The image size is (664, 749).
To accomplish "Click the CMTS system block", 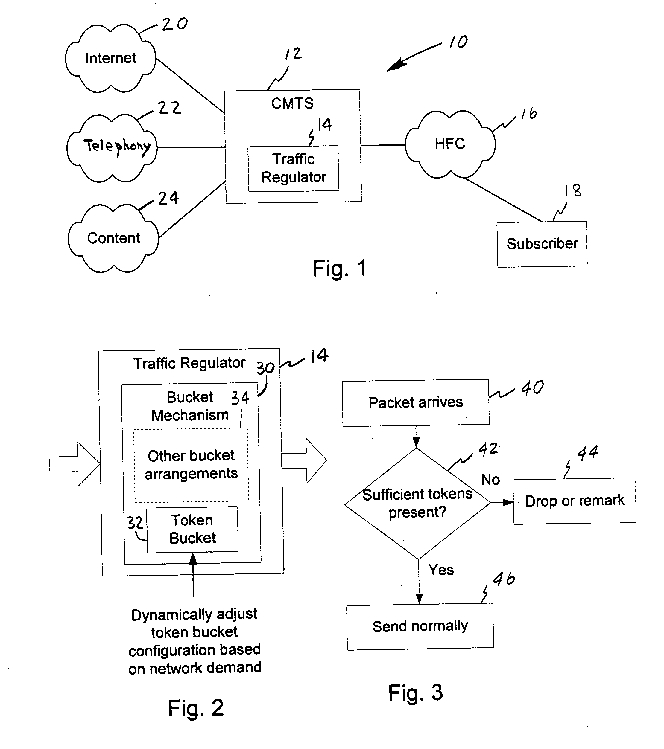I will (x=301, y=112).
